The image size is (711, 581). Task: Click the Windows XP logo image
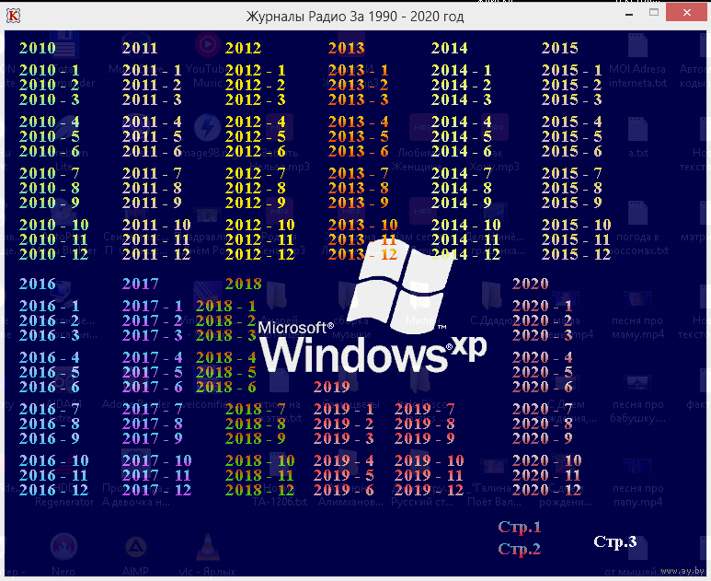tap(372, 307)
